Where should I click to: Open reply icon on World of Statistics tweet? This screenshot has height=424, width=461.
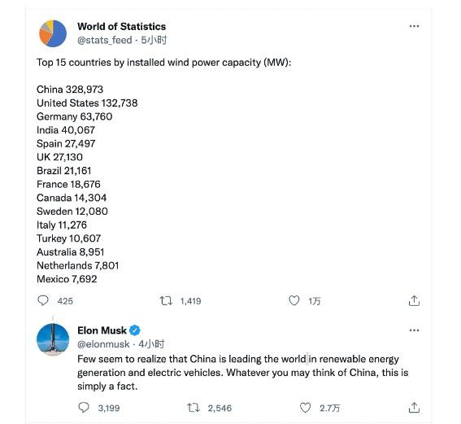(x=43, y=300)
